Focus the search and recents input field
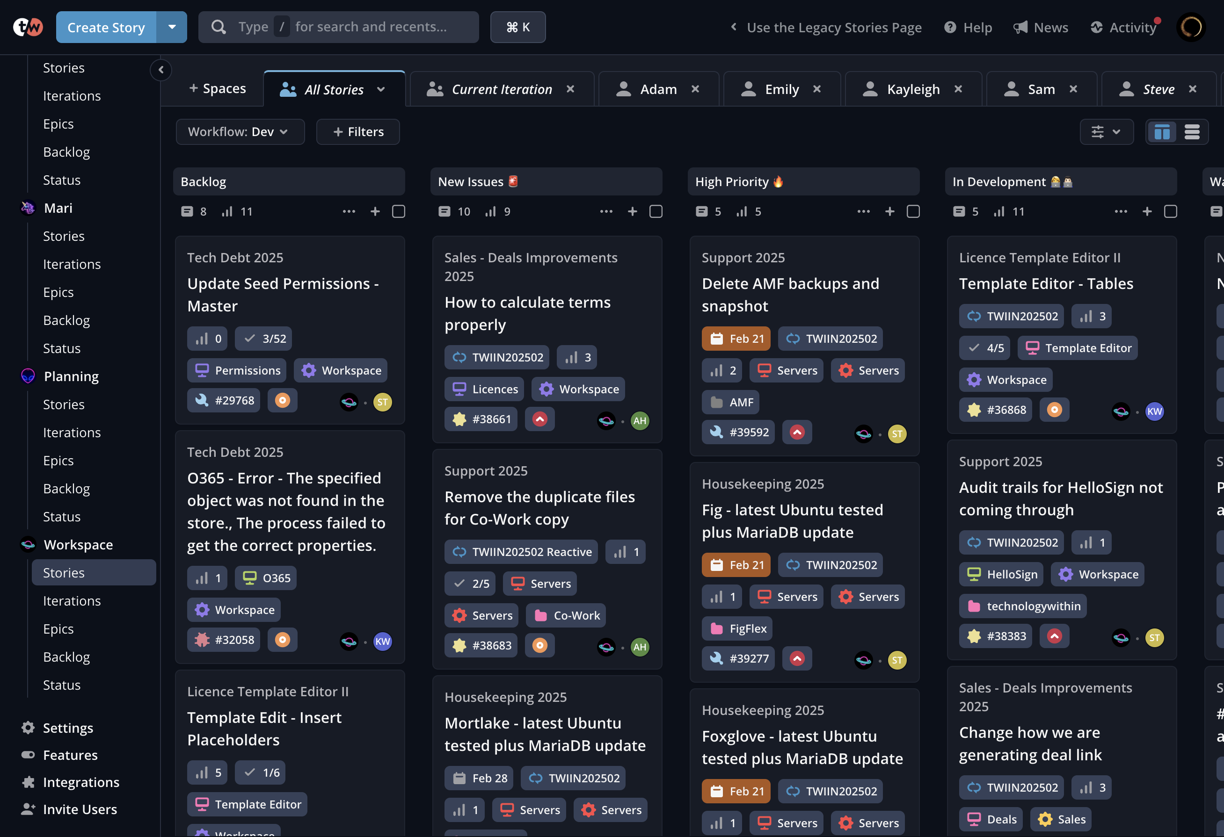Viewport: 1224px width, 837px height. pos(338,27)
